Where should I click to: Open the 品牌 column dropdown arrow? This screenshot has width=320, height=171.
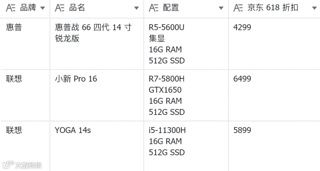click(43, 8)
